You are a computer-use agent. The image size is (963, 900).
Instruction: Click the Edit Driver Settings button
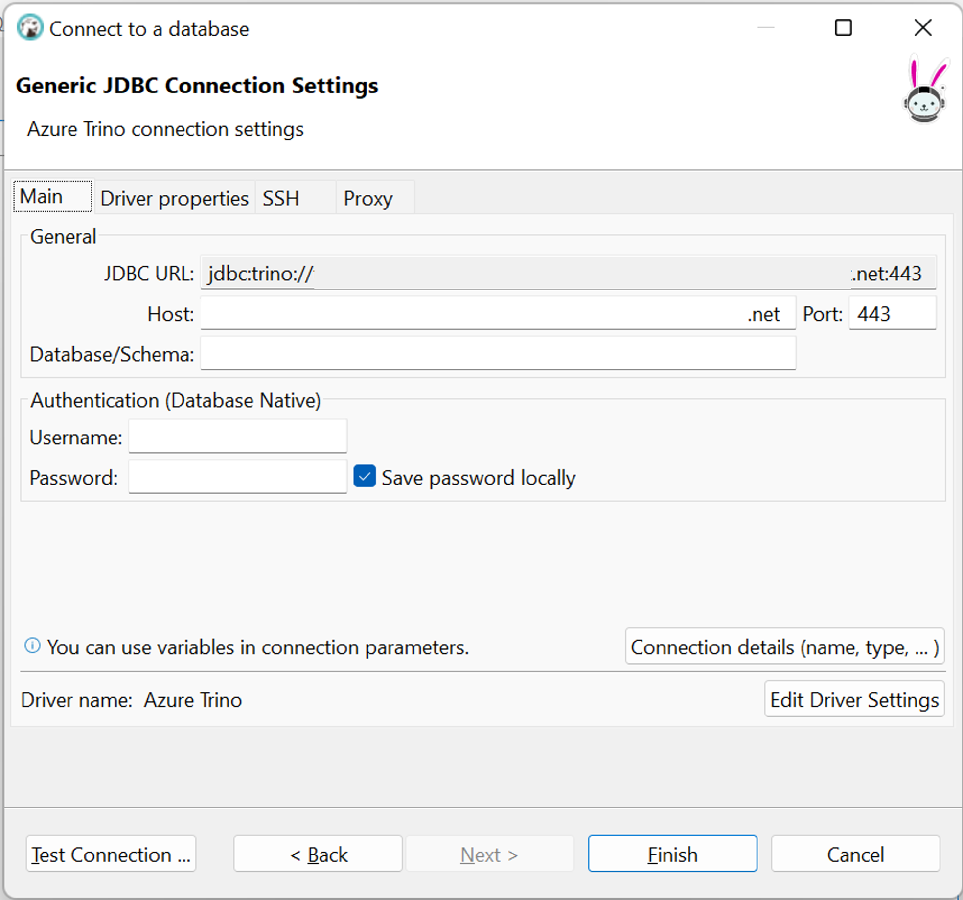[855, 699]
